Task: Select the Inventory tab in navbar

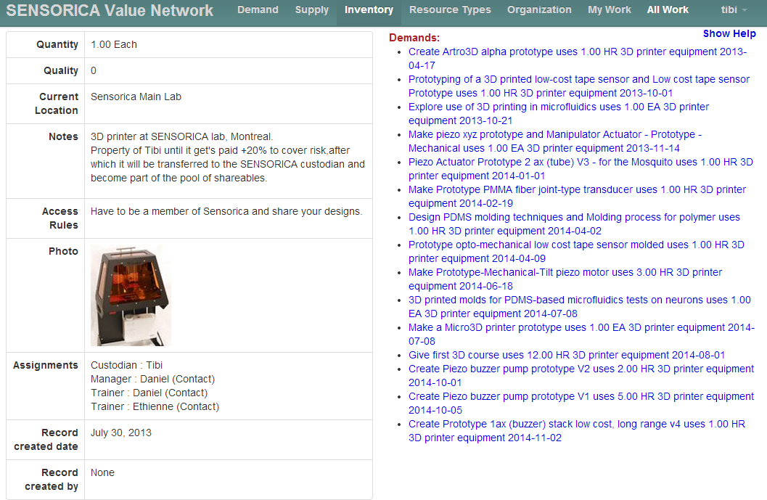Action: [x=369, y=9]
